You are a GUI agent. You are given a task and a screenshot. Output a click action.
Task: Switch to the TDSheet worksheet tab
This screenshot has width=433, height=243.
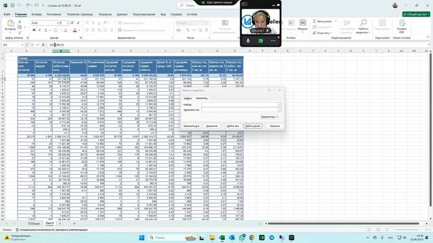[x=34, y=223]
